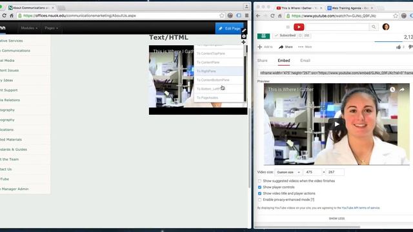Image resolution: width=413 pixels, height=232 pixels.
Task: Play the embed preview video
Action: (336, 124)
